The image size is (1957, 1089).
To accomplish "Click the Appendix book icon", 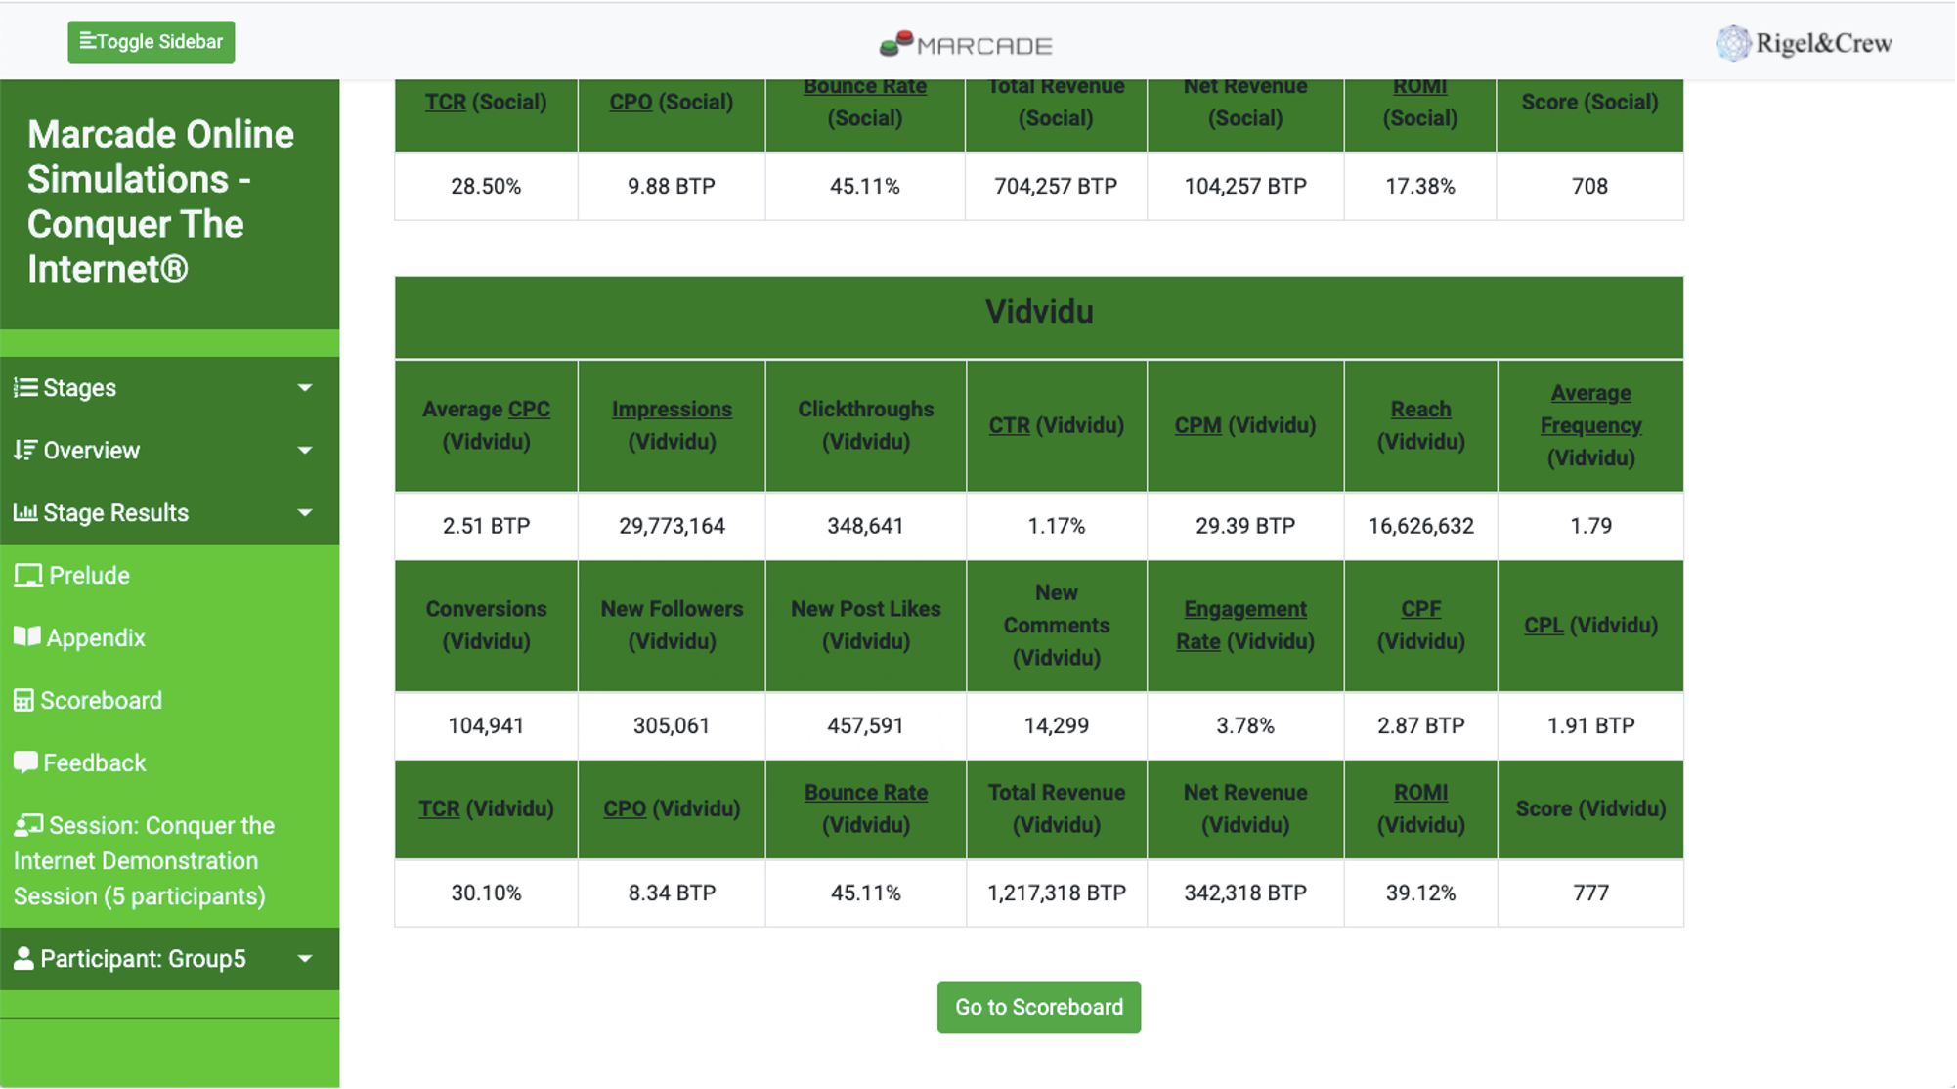I will [27, 637].
